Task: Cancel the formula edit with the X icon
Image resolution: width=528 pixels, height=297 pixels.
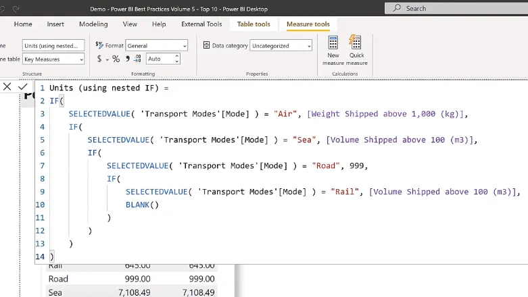Action: coord(7,87)
